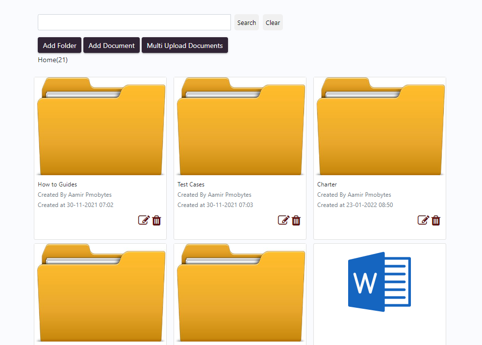The height and width of the screenshot is (345, 482).
Task: Open the How to Guides folder thumbnail
Action: coord(101,126)
